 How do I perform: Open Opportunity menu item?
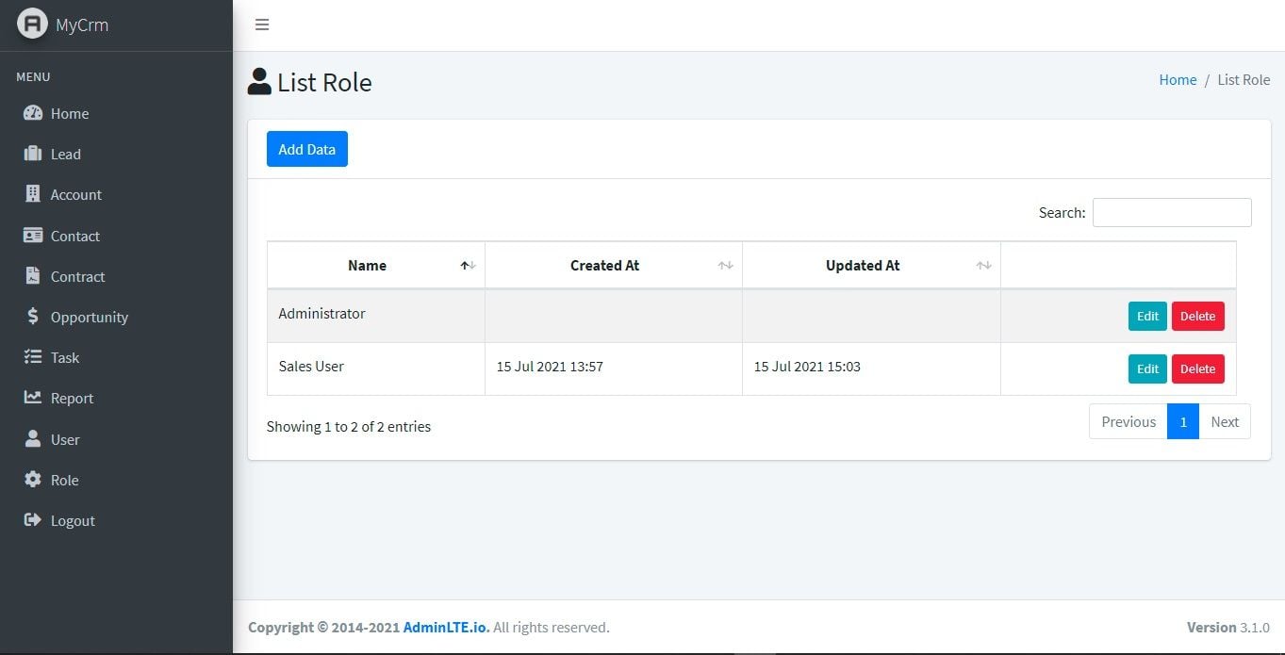(116, 317)
